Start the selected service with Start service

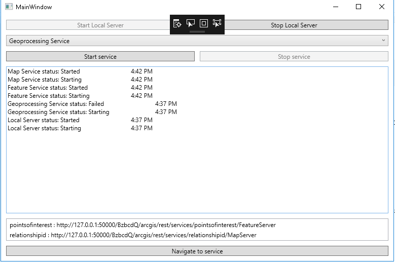coord(100,57)
